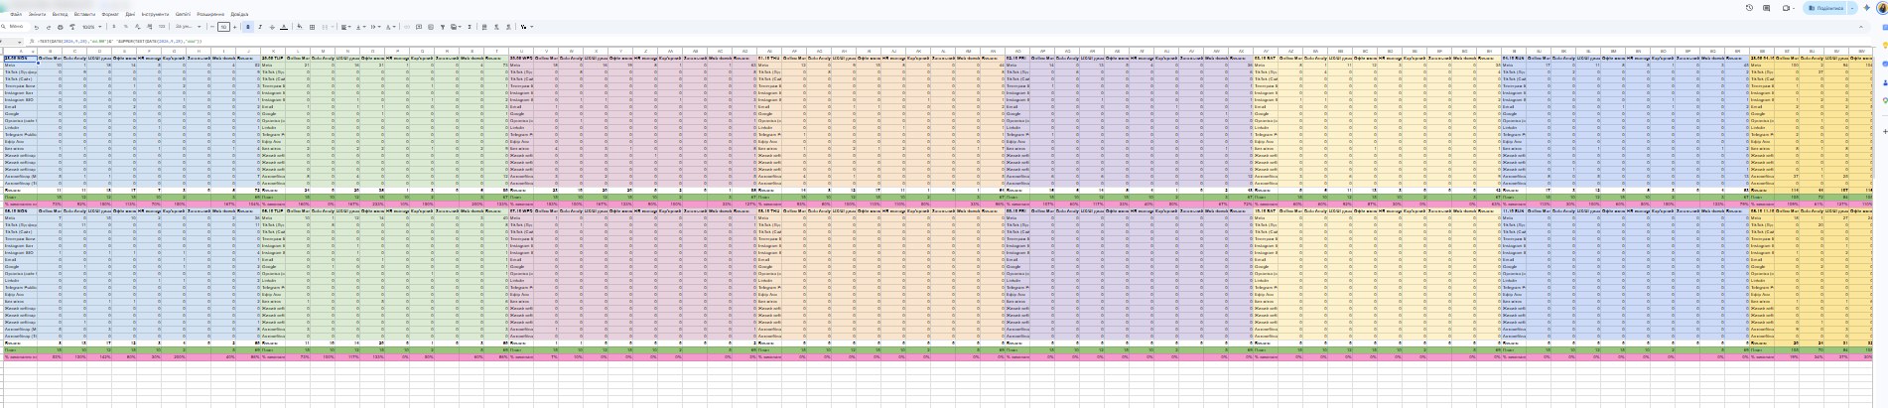Decrease font size with minus button
This screenshot has height=408, width=1888.
pos(212,27)
